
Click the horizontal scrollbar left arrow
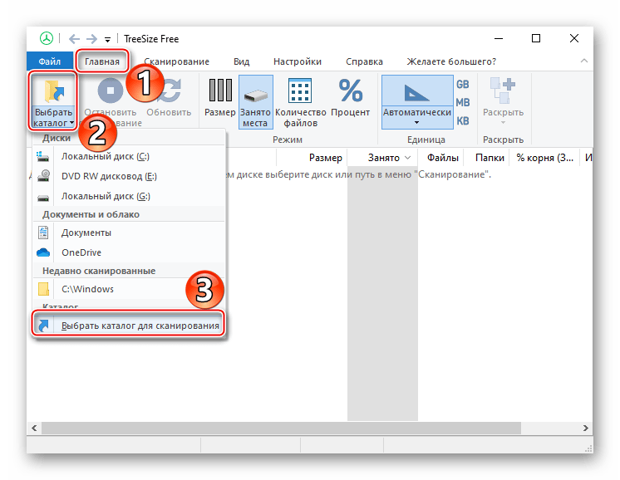click(34, 429)
